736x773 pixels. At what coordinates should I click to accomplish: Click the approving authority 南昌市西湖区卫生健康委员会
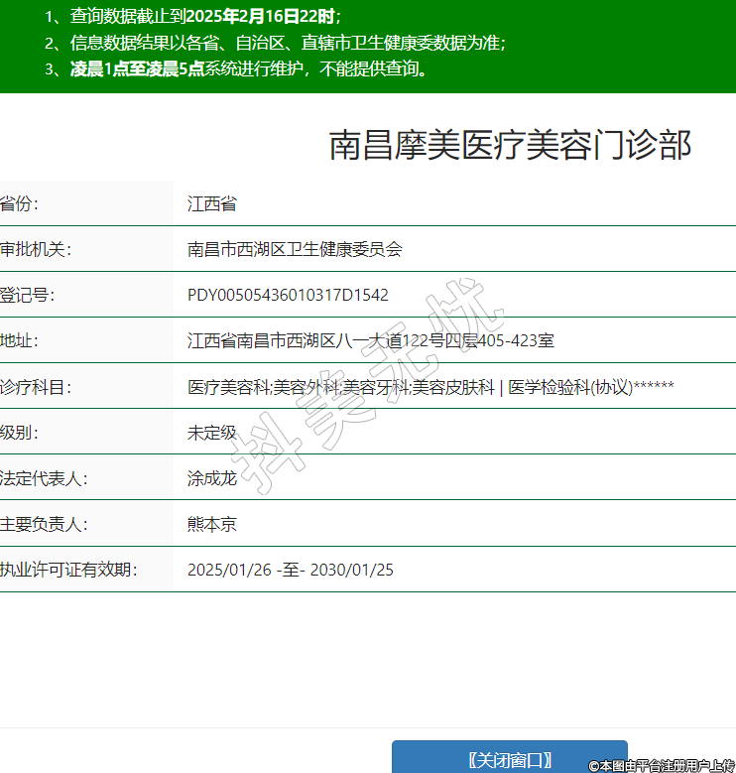(295, 249)
